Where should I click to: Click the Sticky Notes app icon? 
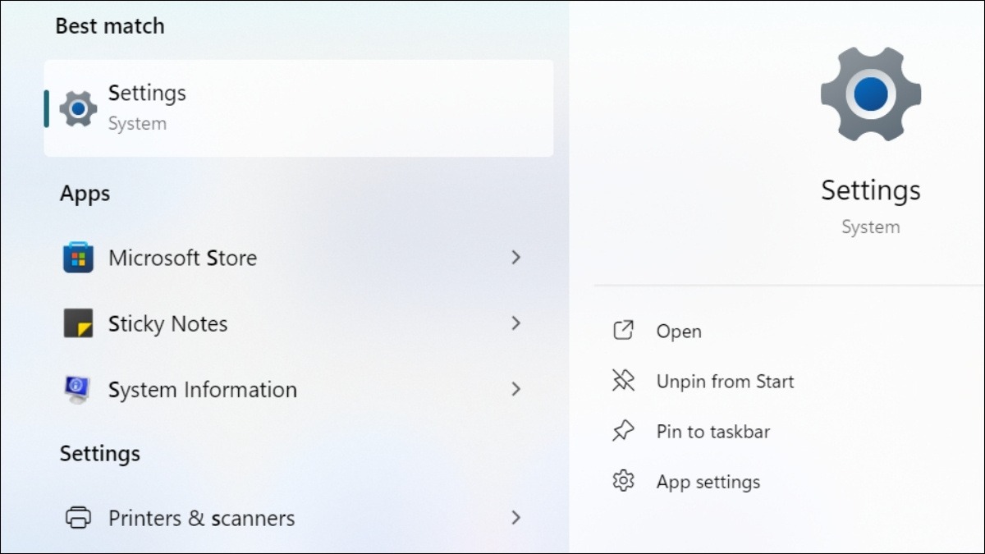tap(78, 323)
